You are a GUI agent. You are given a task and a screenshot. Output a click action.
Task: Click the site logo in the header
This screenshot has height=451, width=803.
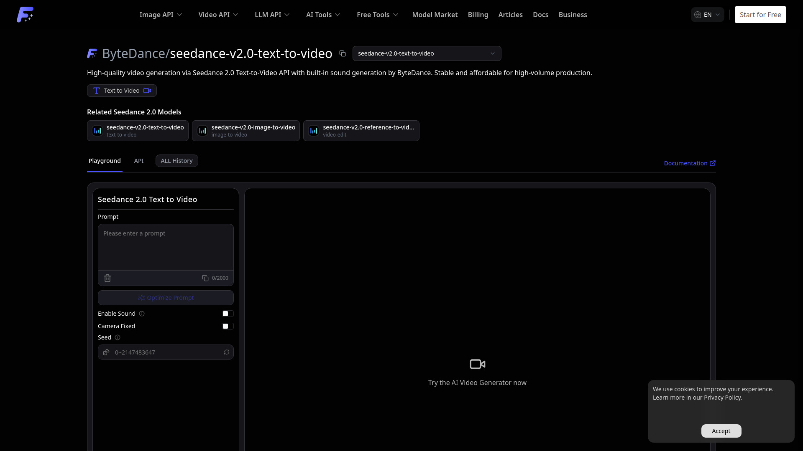click(x=25, y=15)
